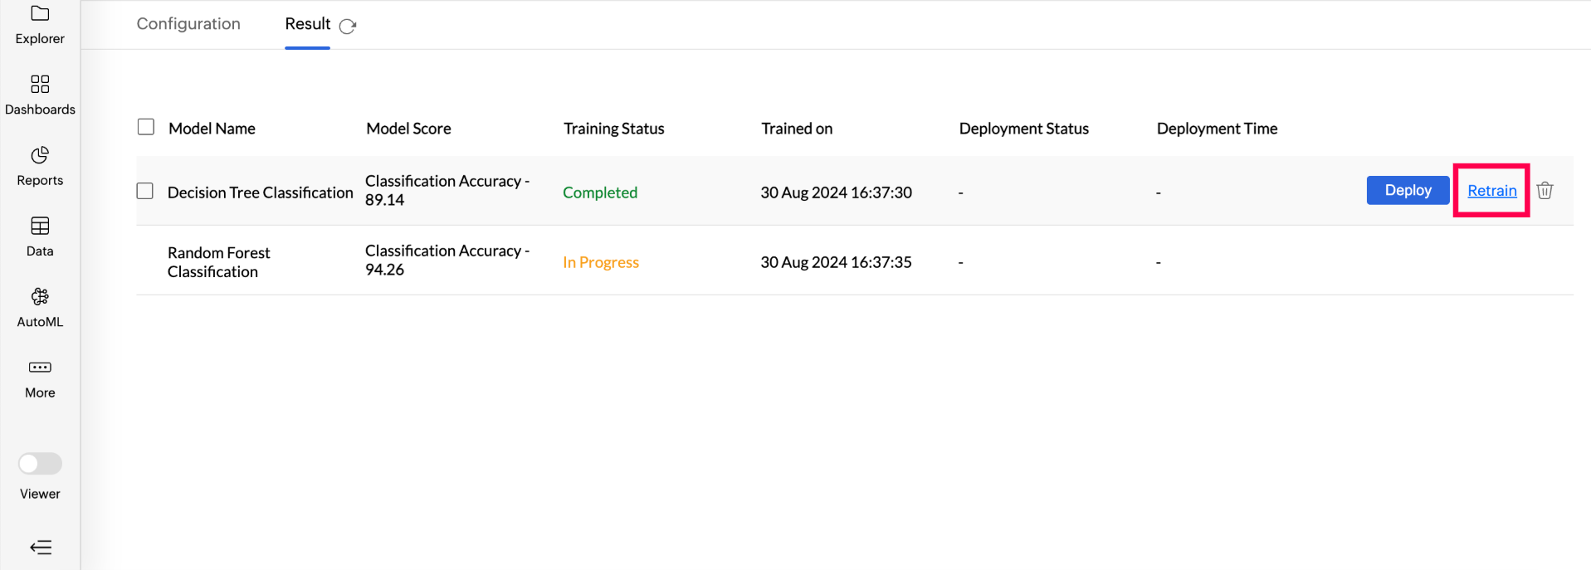Switch to the Configuration tab
Viewport: 1591px width, 570px height.
(x=188, y=24)
